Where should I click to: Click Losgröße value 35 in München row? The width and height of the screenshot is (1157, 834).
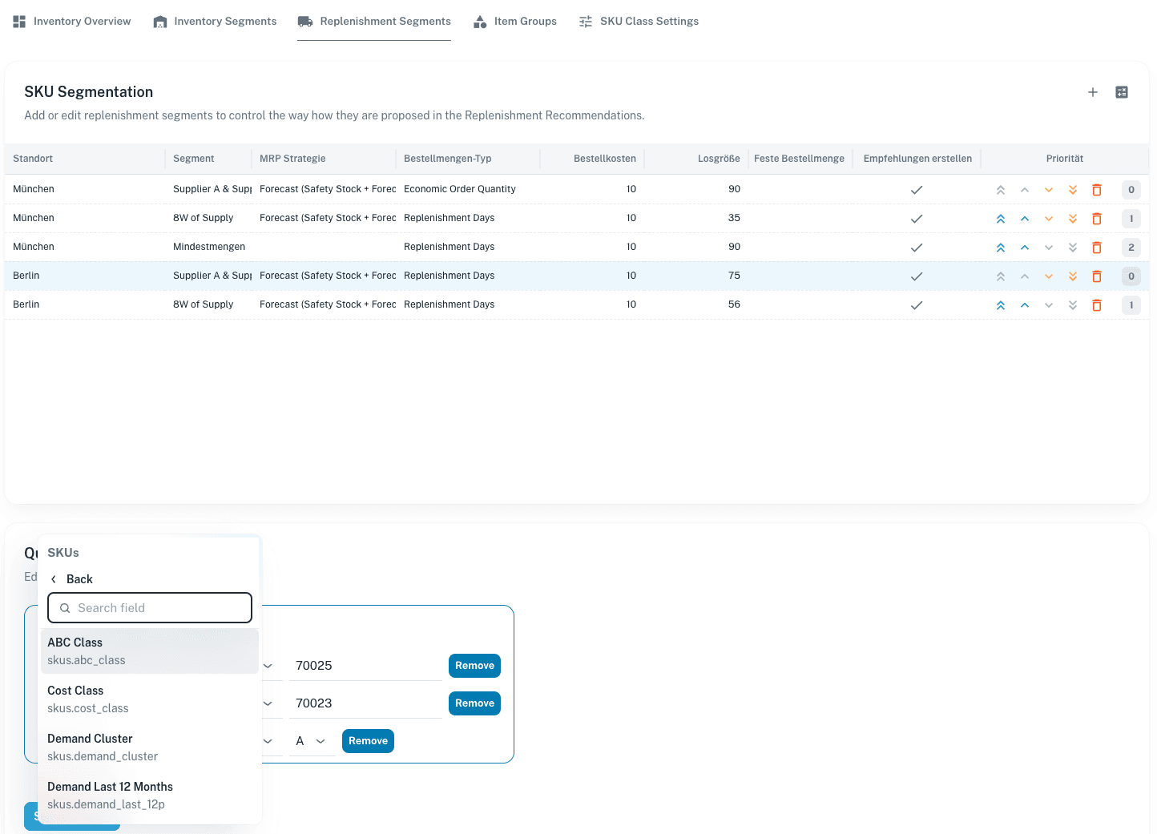[x=734, y=218]
